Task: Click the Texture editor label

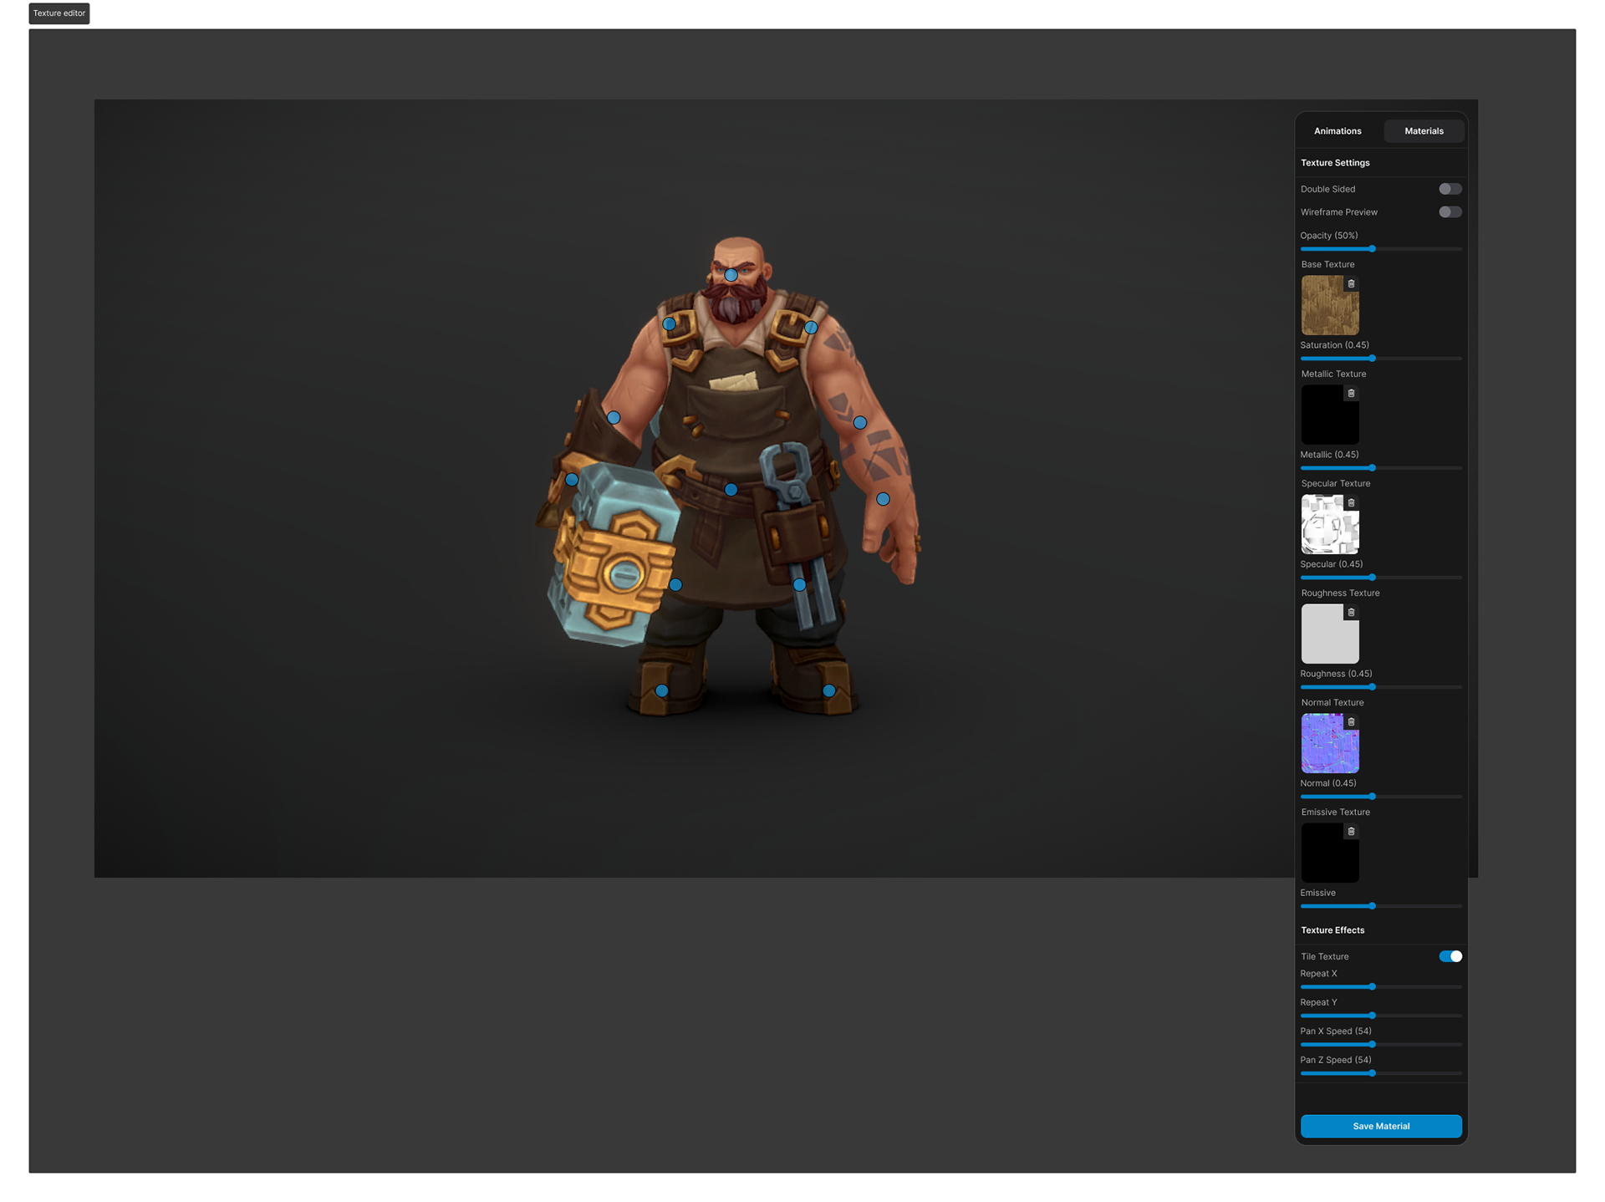Action: click(59, 13)
